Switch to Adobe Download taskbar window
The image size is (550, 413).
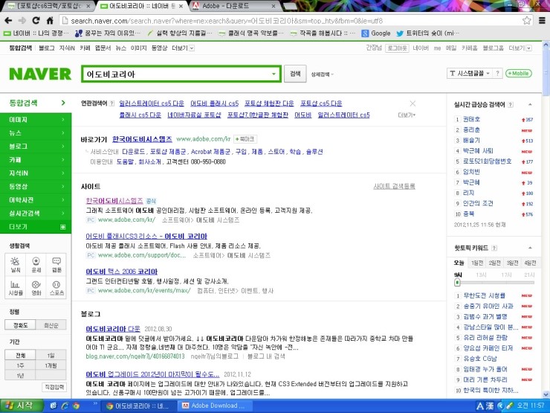click(x=213, y=406)
